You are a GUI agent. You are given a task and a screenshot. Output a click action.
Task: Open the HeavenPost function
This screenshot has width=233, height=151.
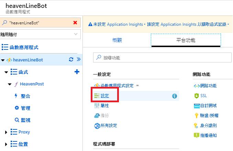point(32,84)
